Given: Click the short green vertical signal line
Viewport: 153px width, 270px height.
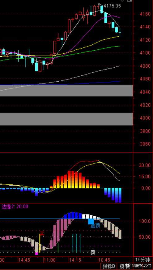Looking at the screenshot, I should tap(58, 248).
